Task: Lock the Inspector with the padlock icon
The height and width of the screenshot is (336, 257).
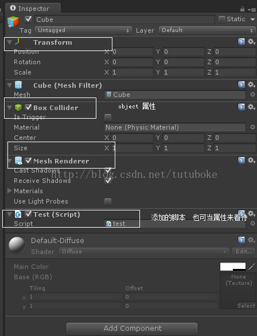Action: (242, 9)
